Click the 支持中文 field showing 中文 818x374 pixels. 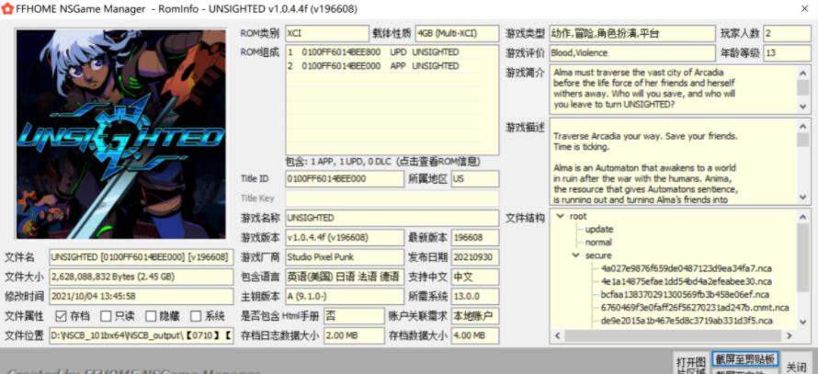[x=475, y=277]
